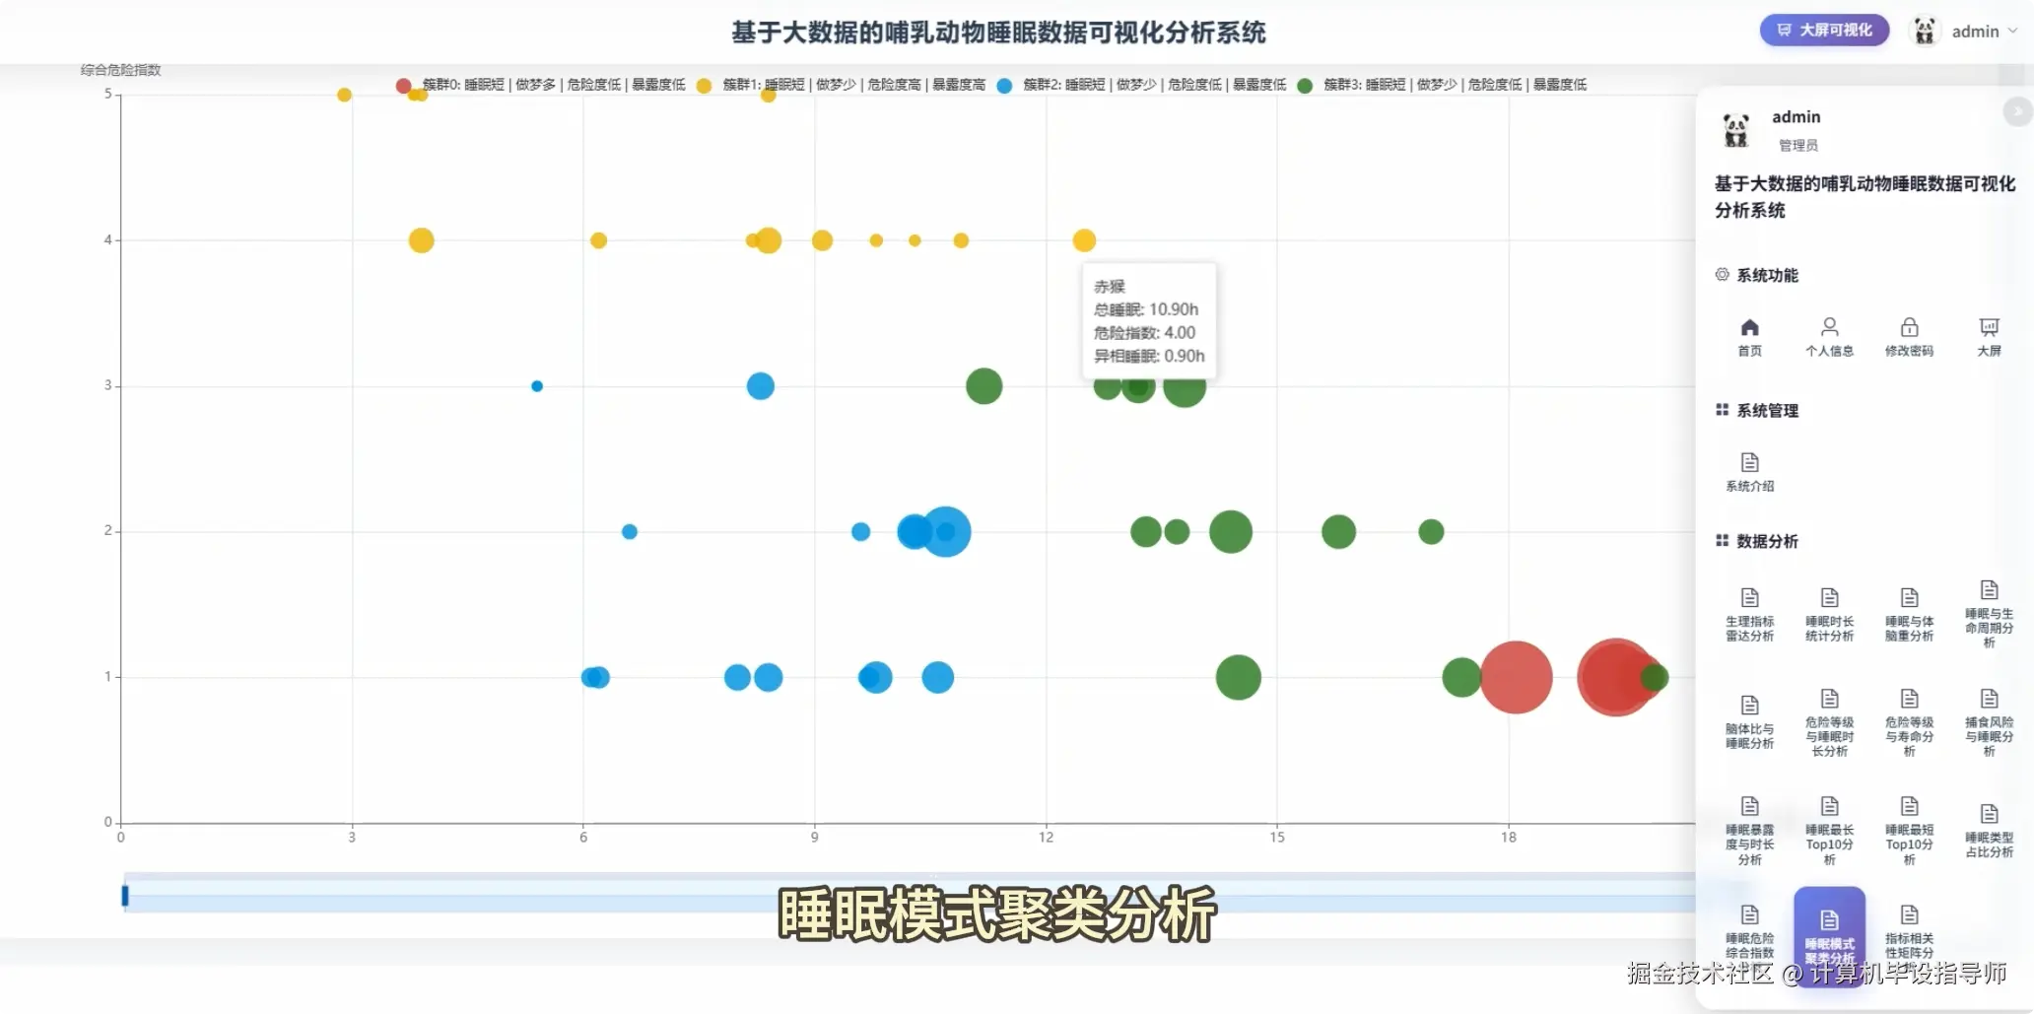Screen dimensions: 2034x1014
Task: Toggle 簇群1 yellow legend series
Action: (x=841, y=85)
